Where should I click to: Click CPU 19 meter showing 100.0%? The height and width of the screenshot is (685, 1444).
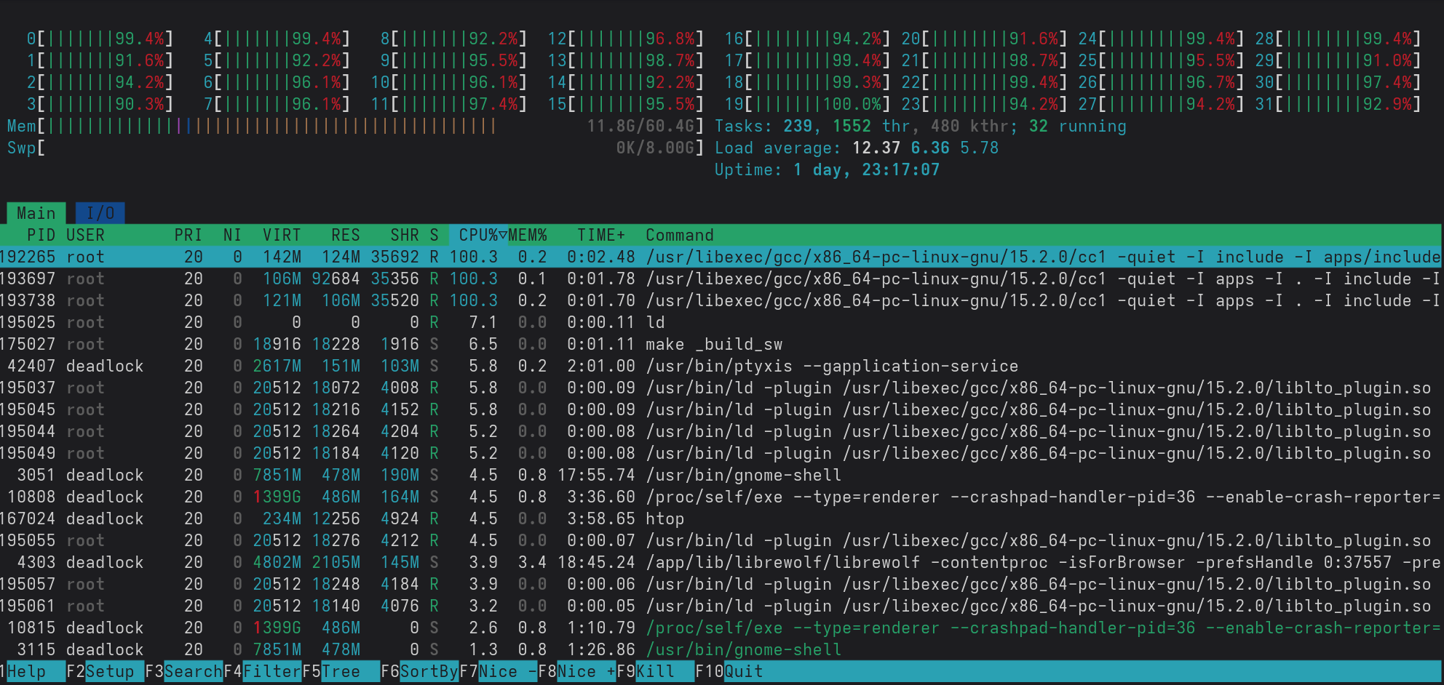coord(808,104)
